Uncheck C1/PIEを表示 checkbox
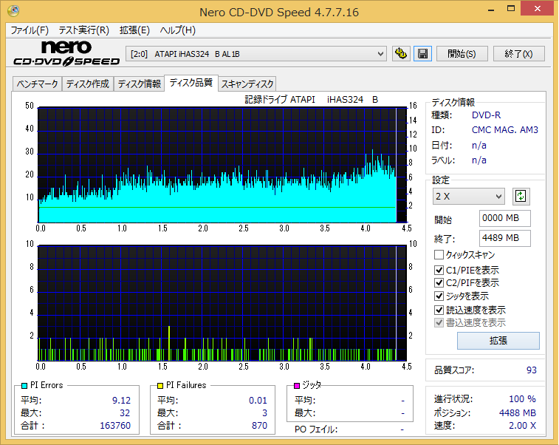 point(439,270)
